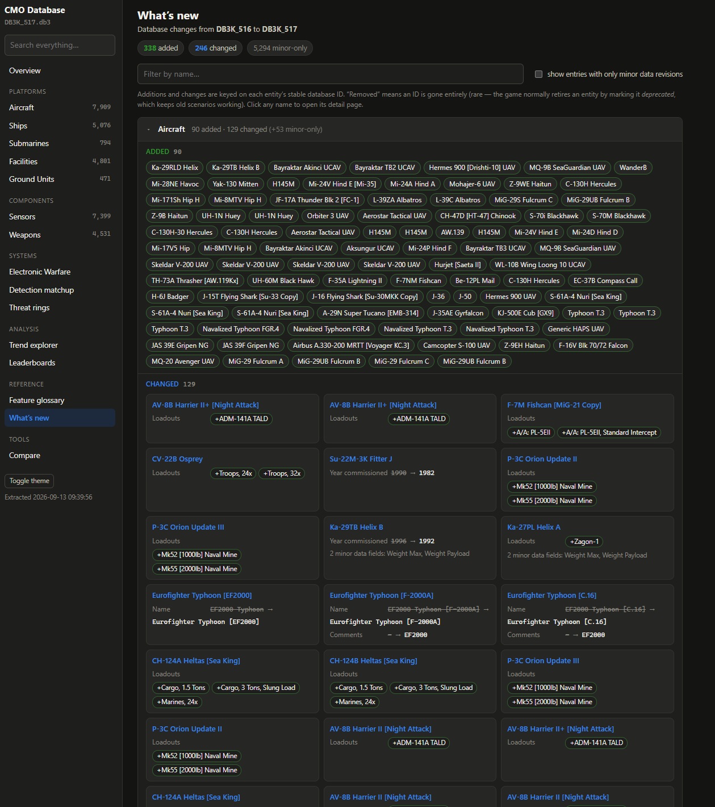Open F-35A Lightning II chip

(x=355, y=281)
